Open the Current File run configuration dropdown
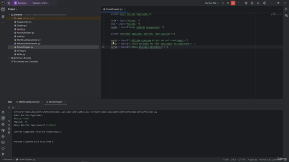 pos(212,3)
